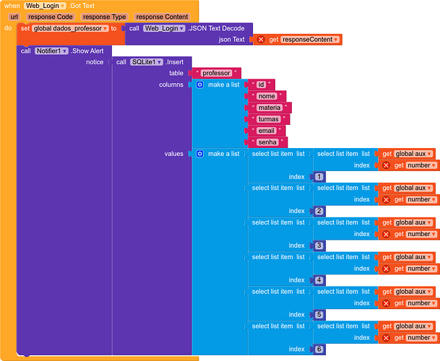Click the professor table name text block
This screenshot has width=440, height=361.
[x=215, y=74]
